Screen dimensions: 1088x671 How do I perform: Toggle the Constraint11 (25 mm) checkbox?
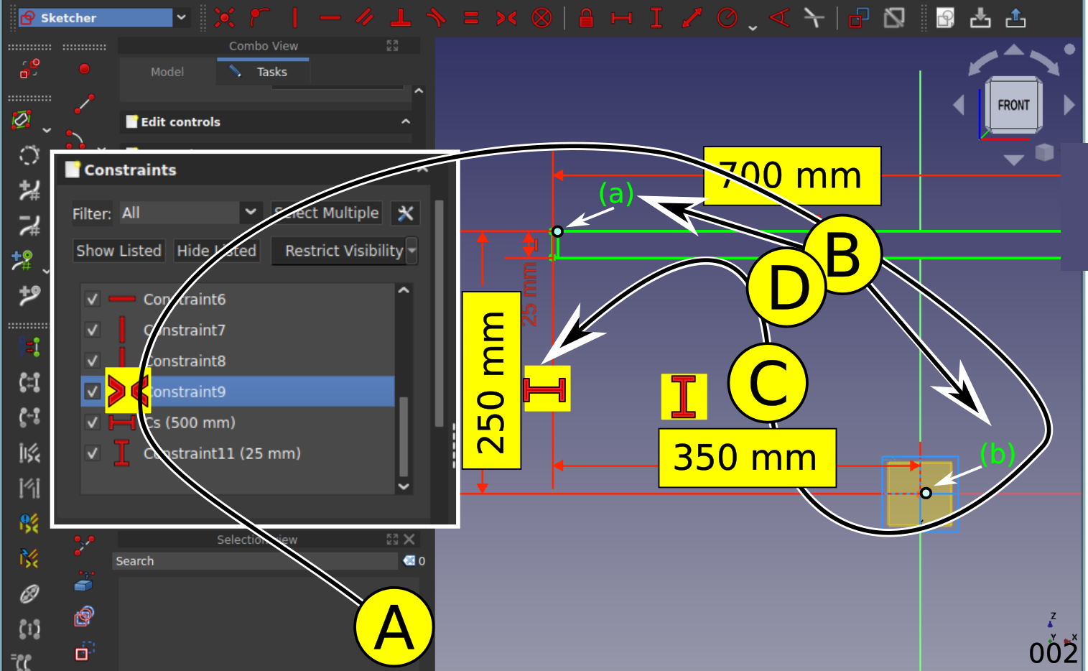pos(92,453)
